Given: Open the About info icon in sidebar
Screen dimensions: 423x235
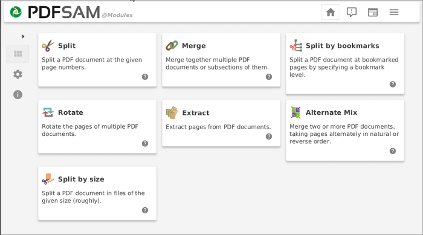Looking at the screenshot, I should click(18, 95).
